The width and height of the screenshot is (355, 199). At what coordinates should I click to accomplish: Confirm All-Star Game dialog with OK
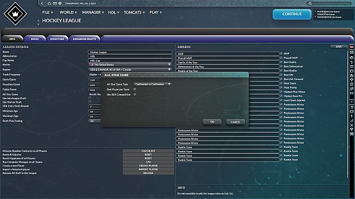tap(212, 122)
